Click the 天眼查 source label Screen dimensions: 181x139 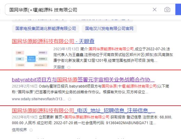(x=59, y=67)
